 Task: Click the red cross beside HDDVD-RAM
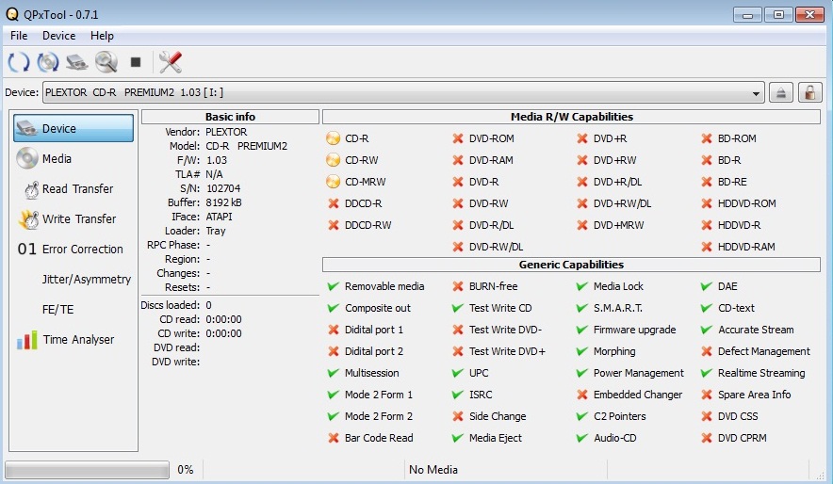(706, 247)
